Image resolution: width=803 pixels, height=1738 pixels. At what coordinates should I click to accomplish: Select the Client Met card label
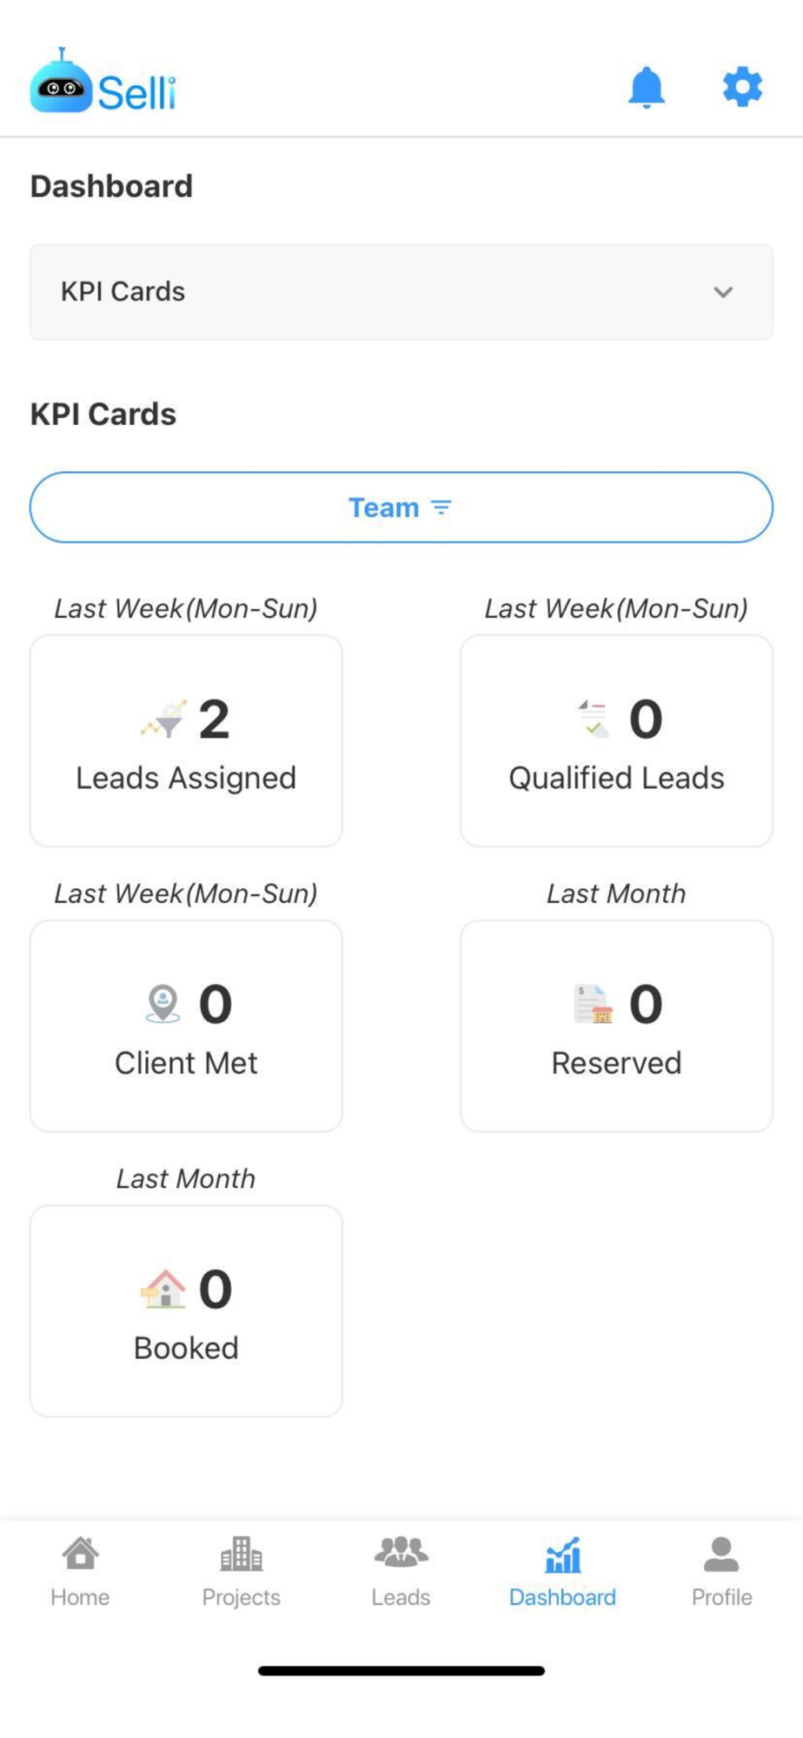coord(186,1063)
